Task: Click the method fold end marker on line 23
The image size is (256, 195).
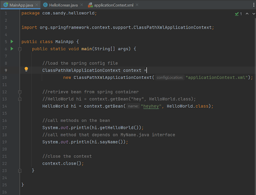Action: click(x=20, y=171)
